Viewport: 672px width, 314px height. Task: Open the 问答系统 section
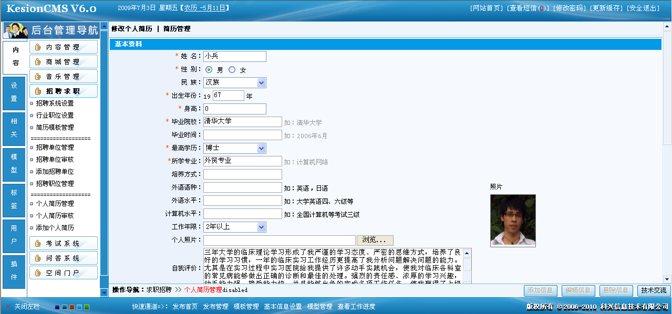click(64, 258)
